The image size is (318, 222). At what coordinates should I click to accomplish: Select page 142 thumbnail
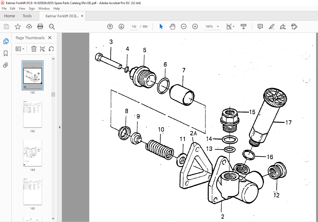tap(32, 76)
